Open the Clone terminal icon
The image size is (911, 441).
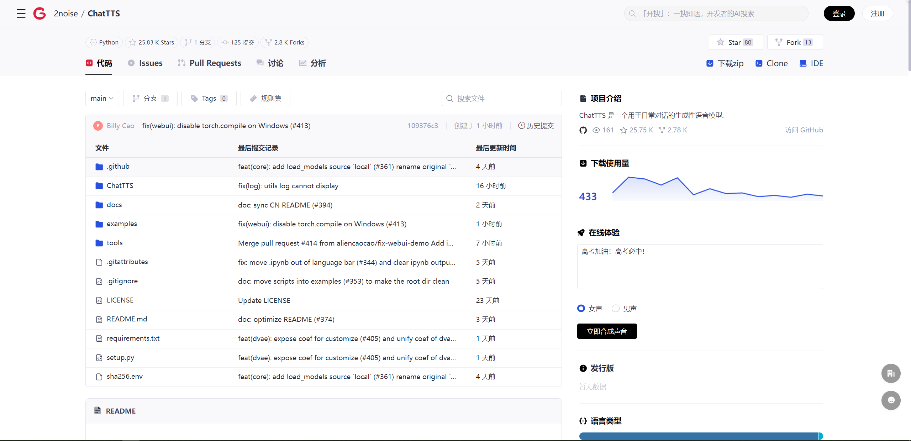click(759, 63)
